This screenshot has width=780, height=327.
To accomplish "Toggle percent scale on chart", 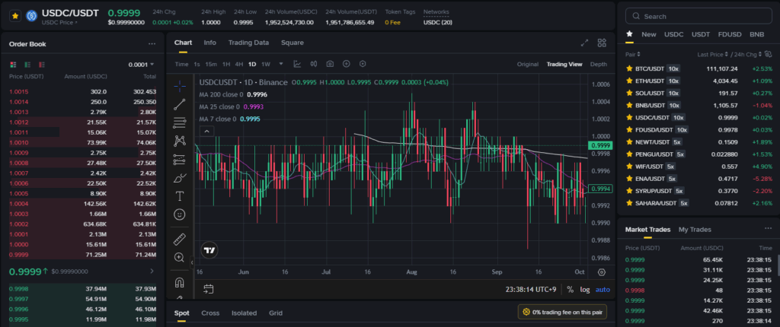I will 570,290.
